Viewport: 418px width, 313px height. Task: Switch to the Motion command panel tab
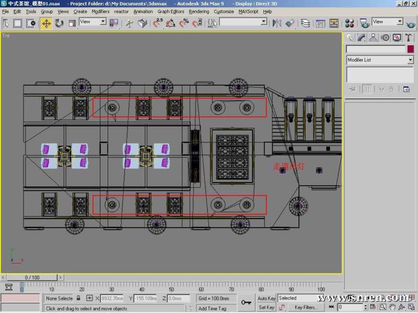coord(385,38)
